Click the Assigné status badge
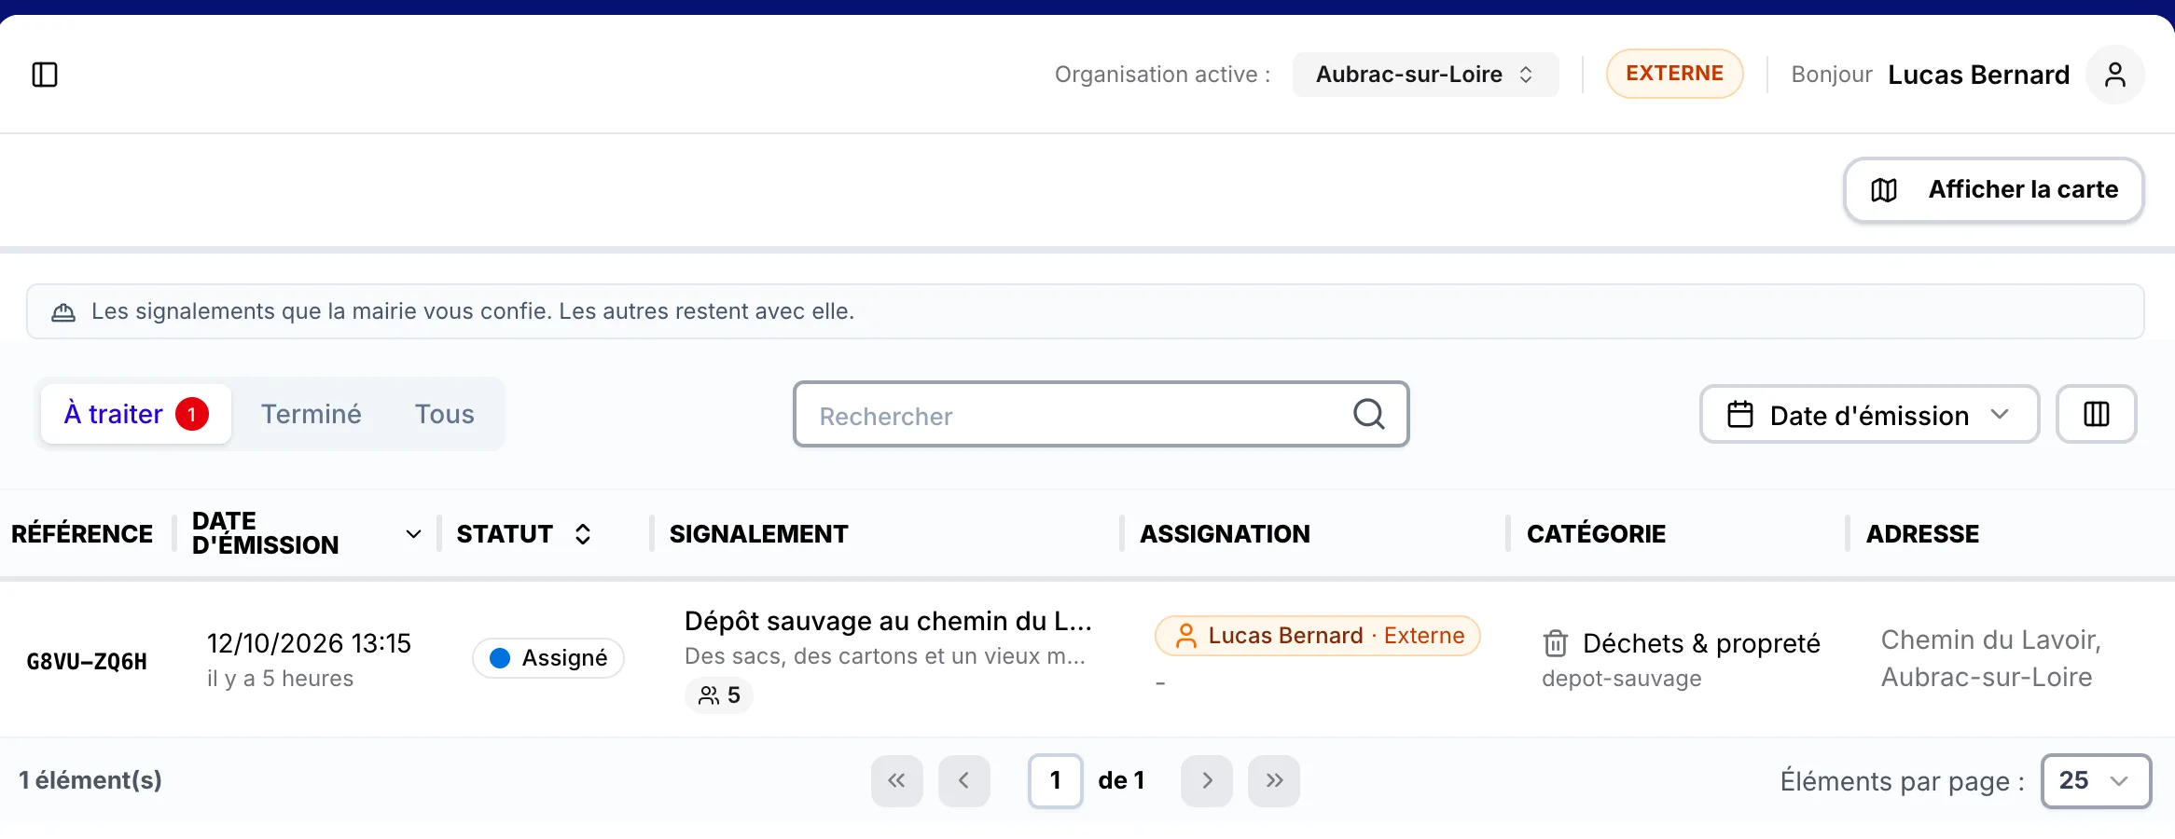2175x839 pixels. 548,658
